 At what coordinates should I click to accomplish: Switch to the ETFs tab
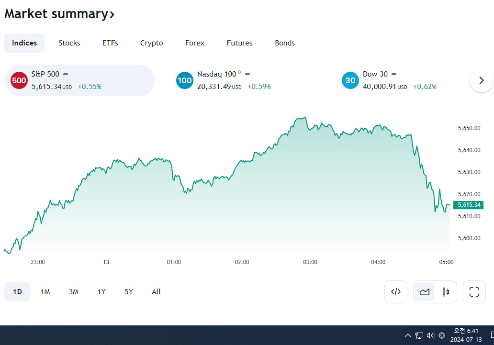coord(110,43)
